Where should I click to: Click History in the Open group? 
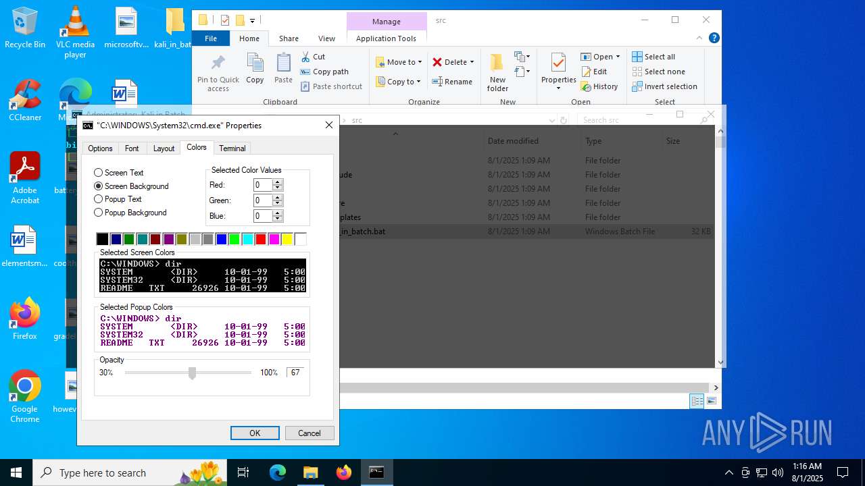(x=599, y=86)
